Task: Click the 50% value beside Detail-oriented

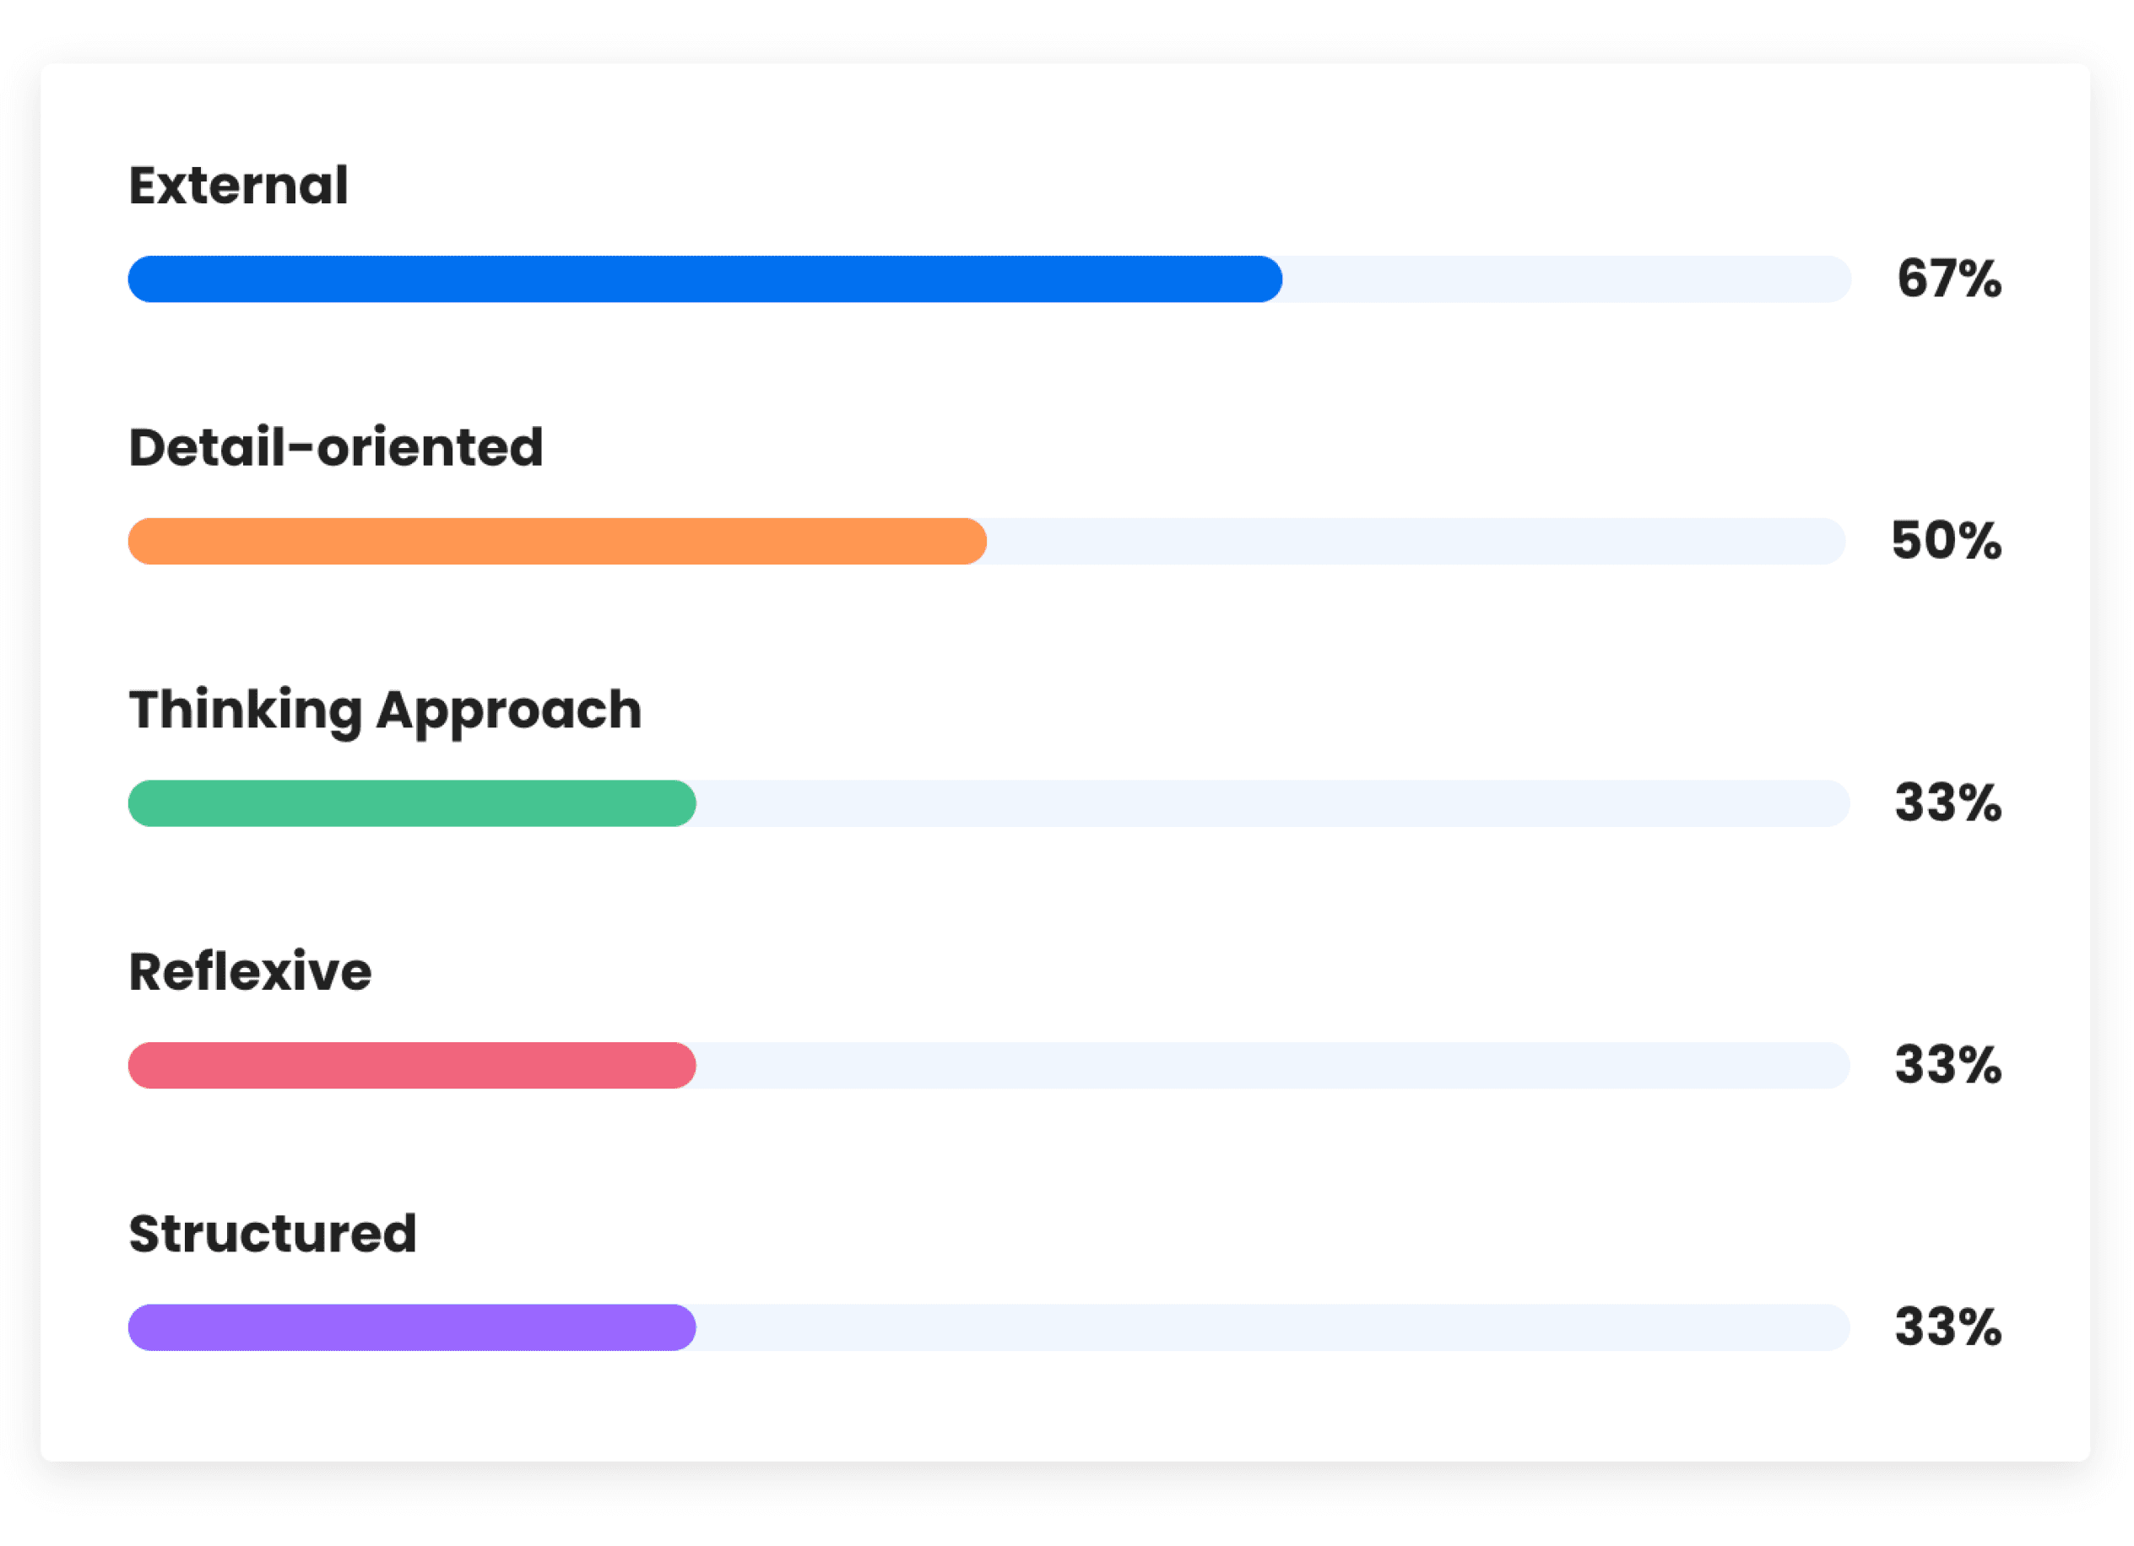Action: click(x=1946, y=541)
